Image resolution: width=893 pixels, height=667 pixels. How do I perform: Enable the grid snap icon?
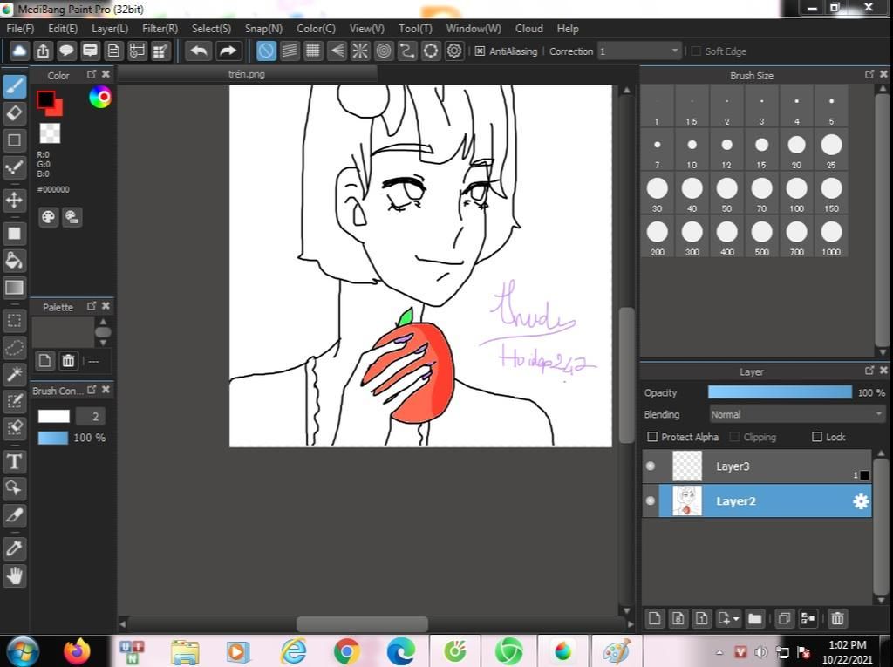(x=313, y=51)
